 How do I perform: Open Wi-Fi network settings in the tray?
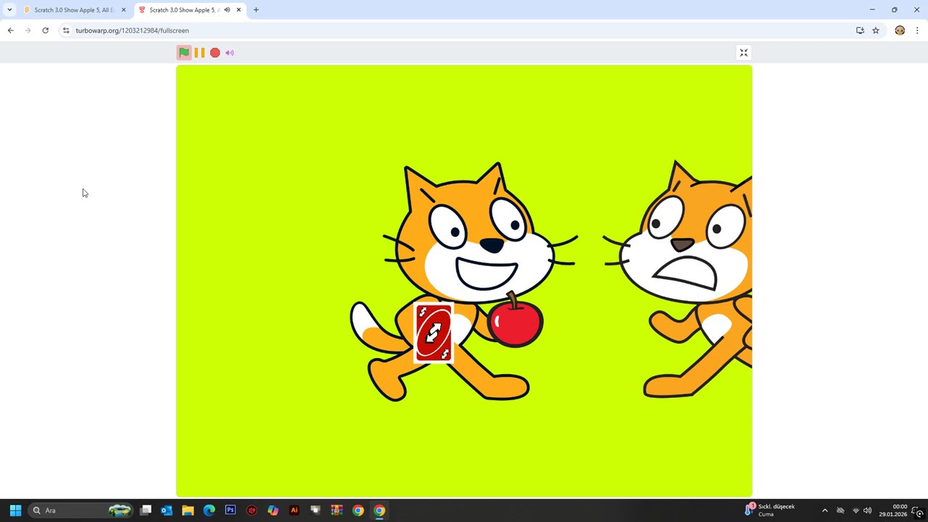855,510
